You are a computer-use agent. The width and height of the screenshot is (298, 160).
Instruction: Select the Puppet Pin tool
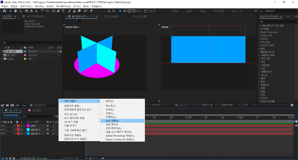click(92, 11)
